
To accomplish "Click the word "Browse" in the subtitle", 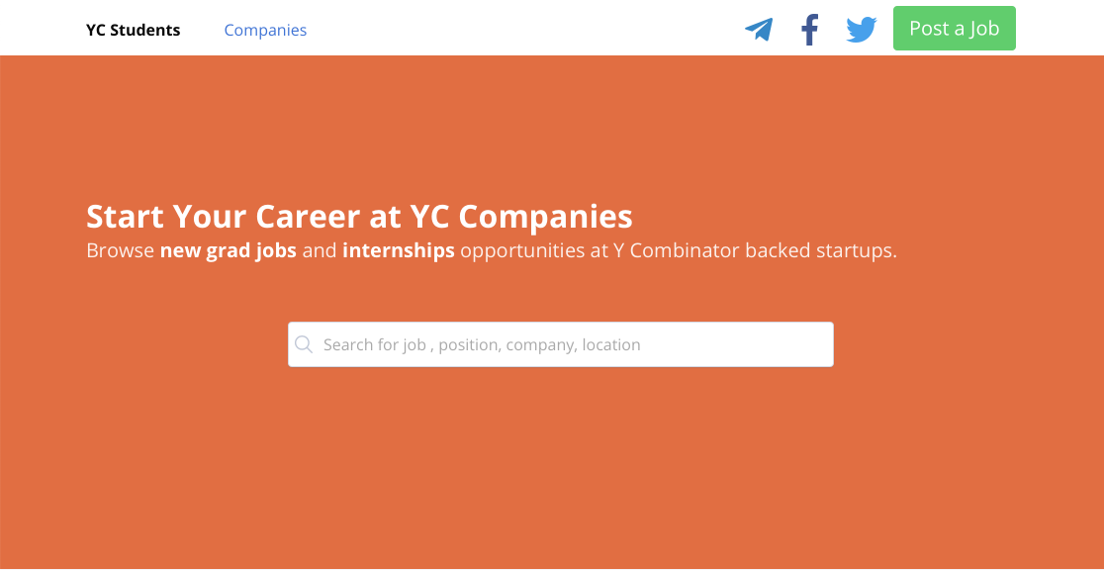I will (x=120, y=250).
